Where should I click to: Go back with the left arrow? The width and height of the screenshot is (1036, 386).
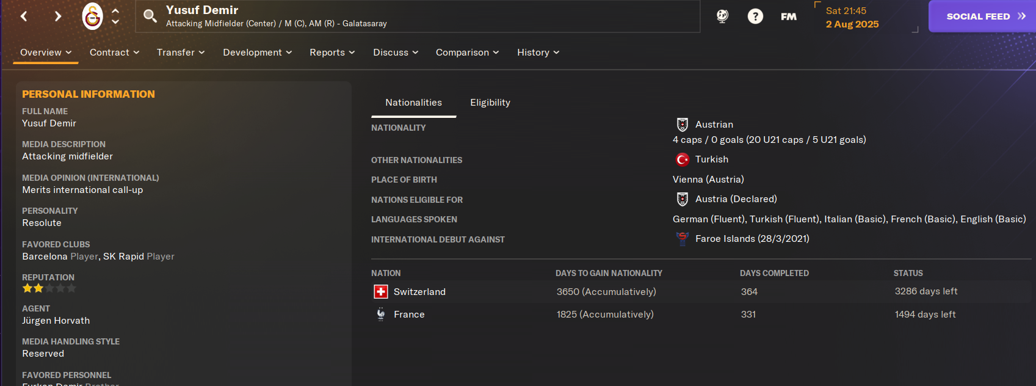click(24, 16)
